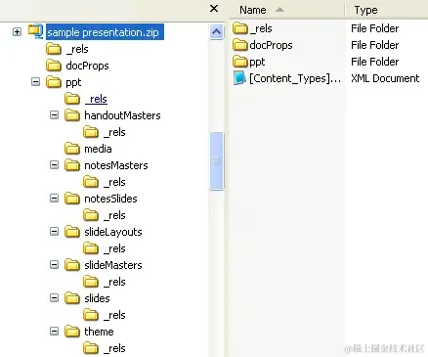The height and width of the screenshot is (357, 428).
Task: Click the folder tree scrollbar thumb
Action: point(217,160)
